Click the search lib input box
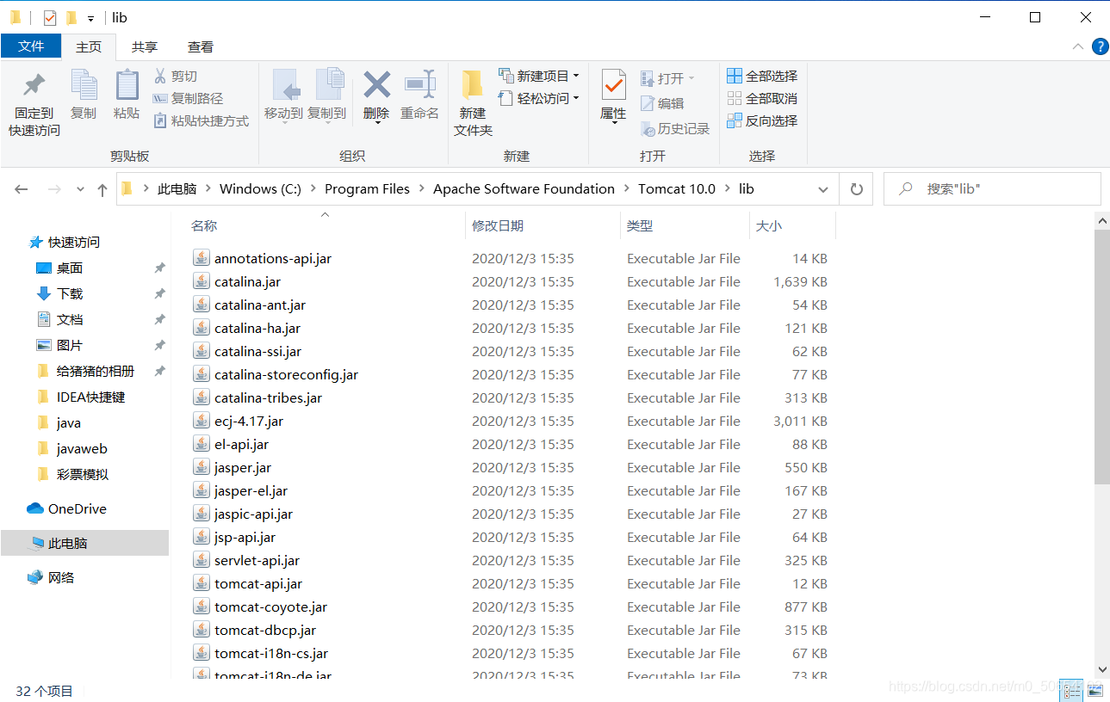 992,189
